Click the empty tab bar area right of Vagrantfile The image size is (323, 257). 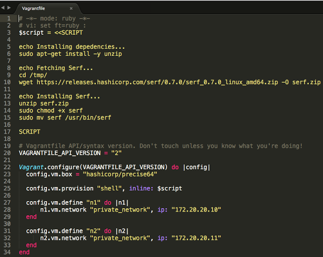coord(202,8)
